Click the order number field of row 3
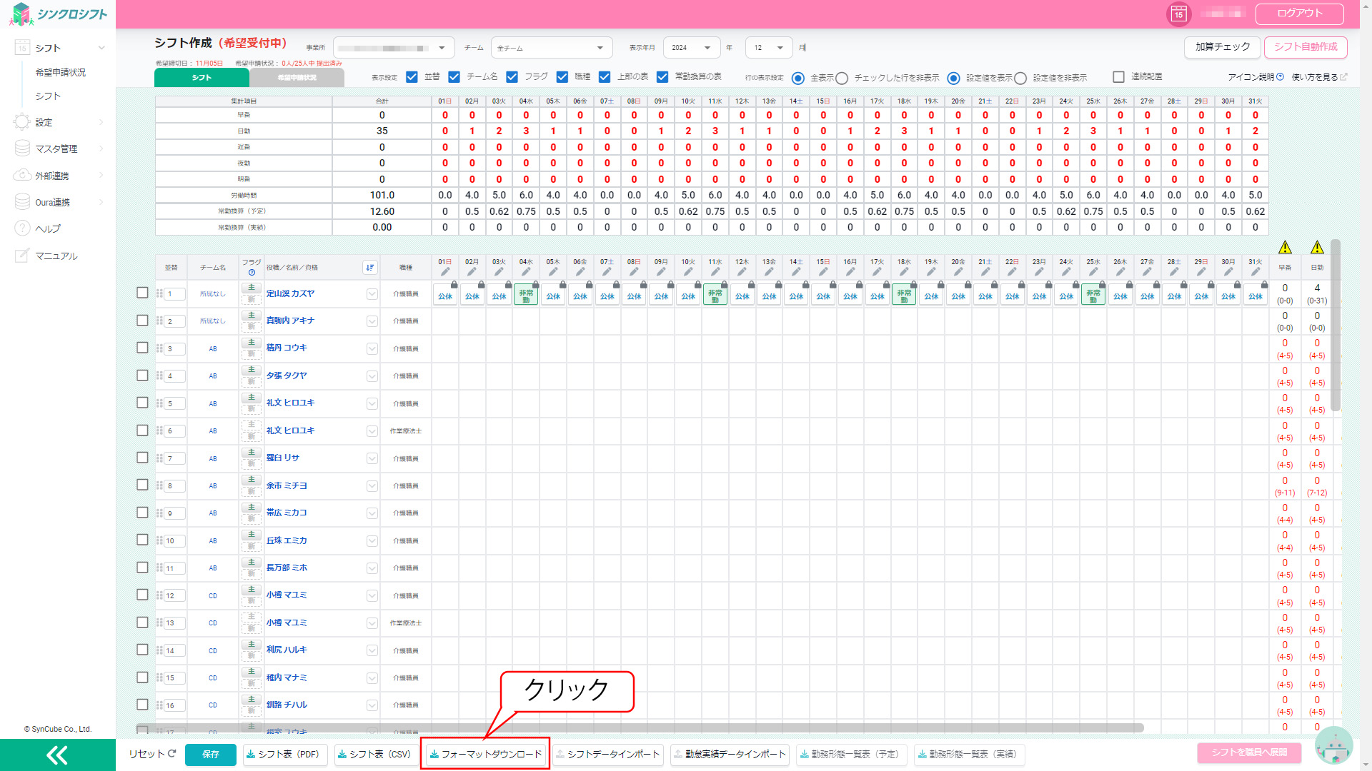This screenshot has width=1372, height=771. 175,349
